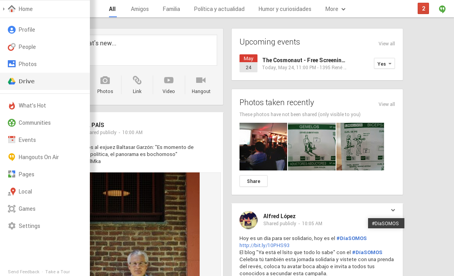Viewport: 454px width, 276px height.
Task: Open the Events section
Action: click(27, 140)
